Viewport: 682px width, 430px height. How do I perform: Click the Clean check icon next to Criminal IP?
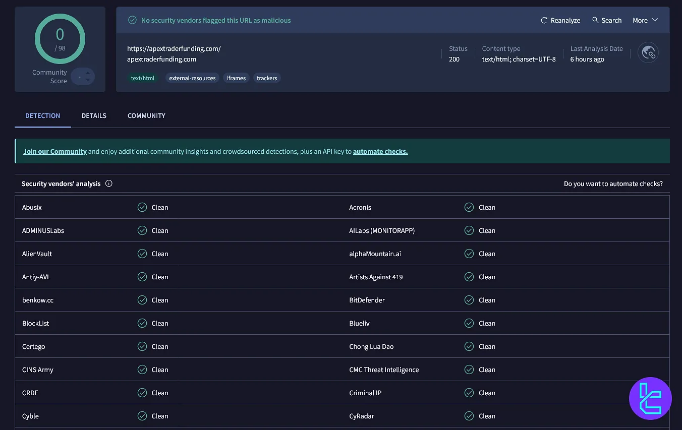(469, 393)
